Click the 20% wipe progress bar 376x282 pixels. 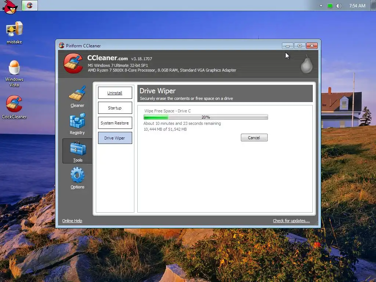206,117
